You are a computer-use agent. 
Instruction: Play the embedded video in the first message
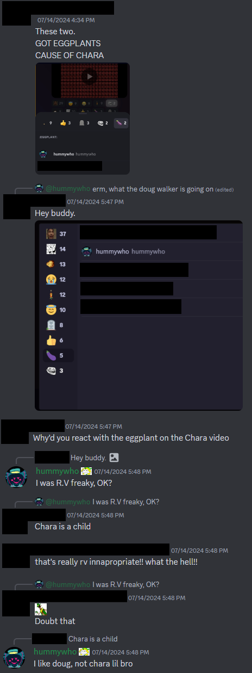coord(90,77)
